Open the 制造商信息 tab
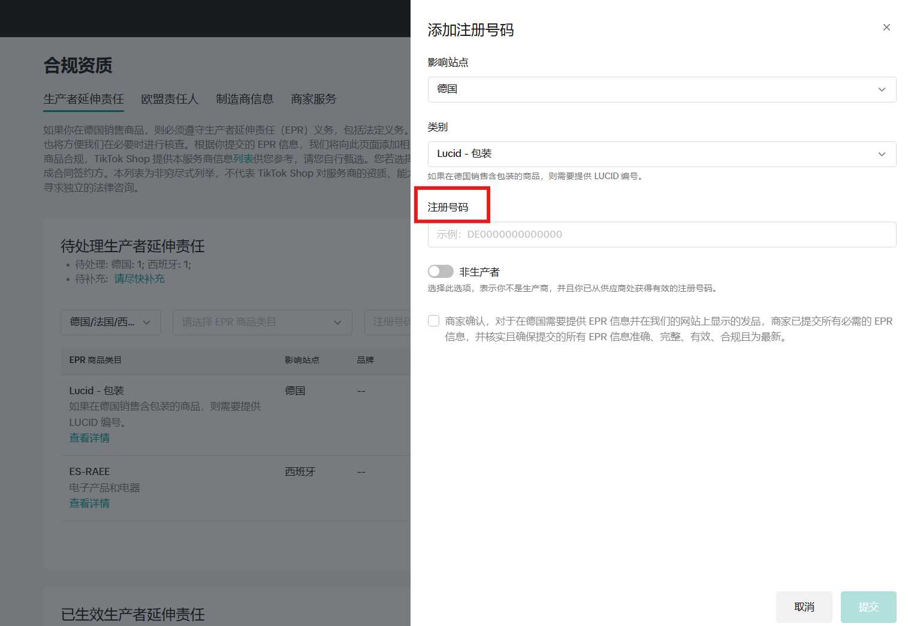Viewport: 908px width, 626px height. [x=245, y=99]
